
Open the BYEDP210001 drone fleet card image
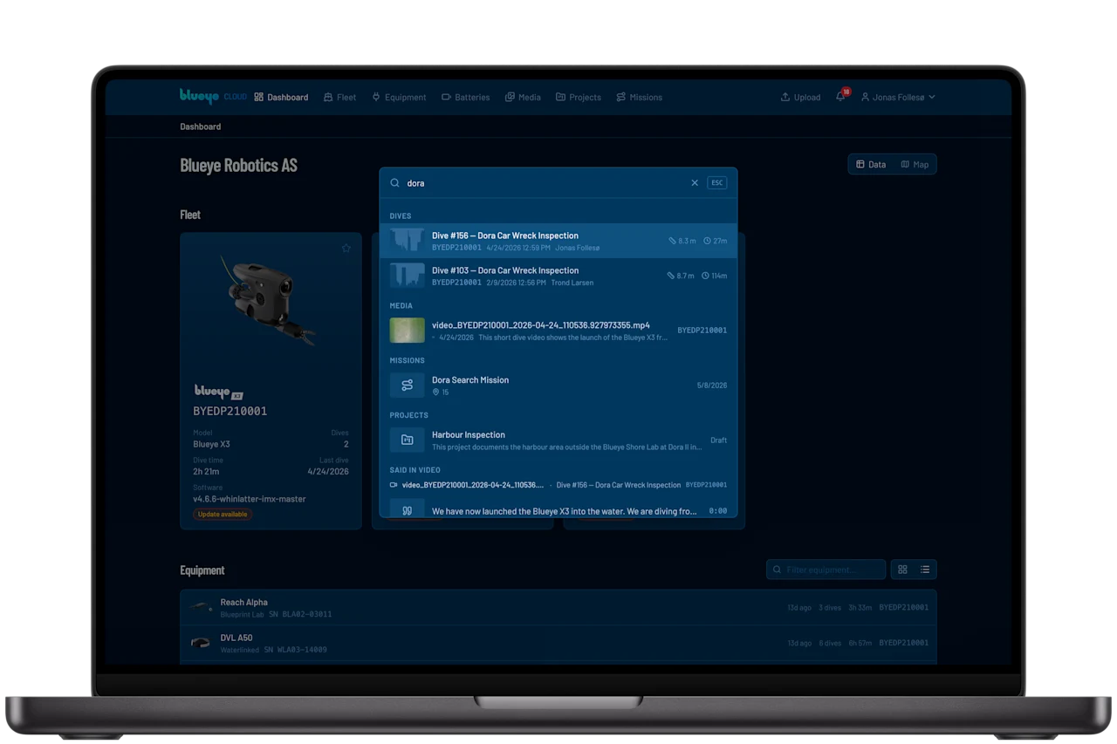(x=269, y=301)
